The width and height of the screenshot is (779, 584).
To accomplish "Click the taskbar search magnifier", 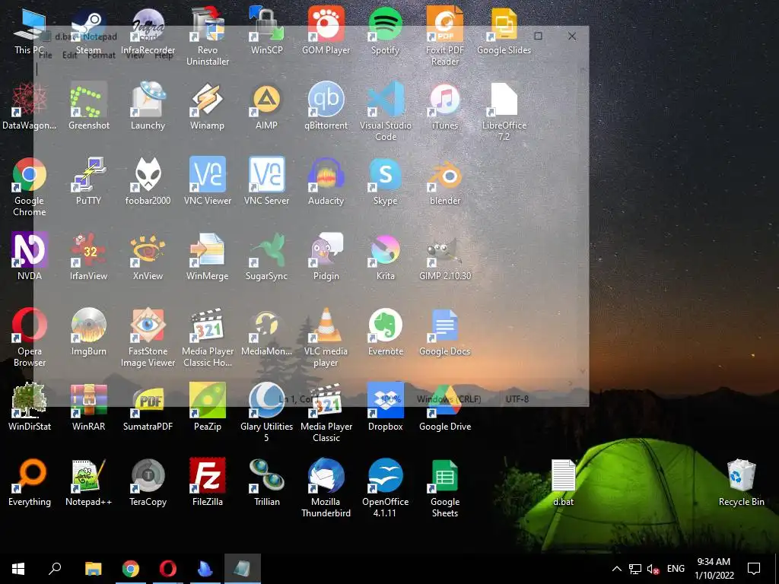I will [55, 569].
